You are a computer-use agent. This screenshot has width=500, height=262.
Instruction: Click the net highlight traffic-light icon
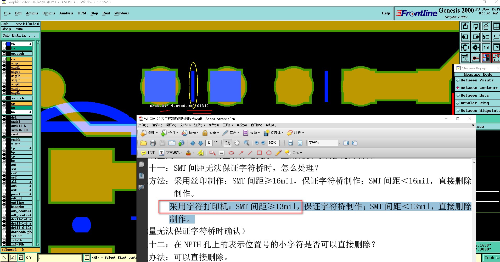click(486, 58)
